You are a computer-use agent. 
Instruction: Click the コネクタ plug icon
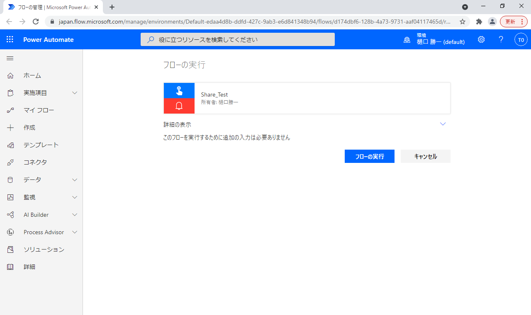pyautogui.click(x=10, y=162)
